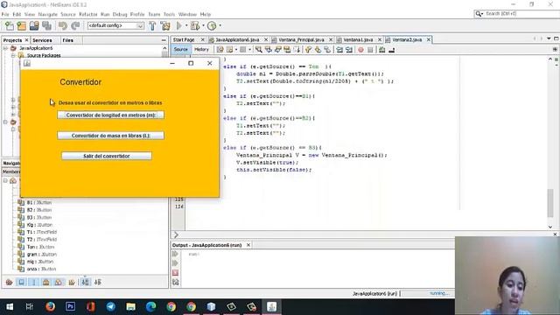Toggle Sort by Name in Navigator
560x315 pixels.
click(x=86, y=282)
